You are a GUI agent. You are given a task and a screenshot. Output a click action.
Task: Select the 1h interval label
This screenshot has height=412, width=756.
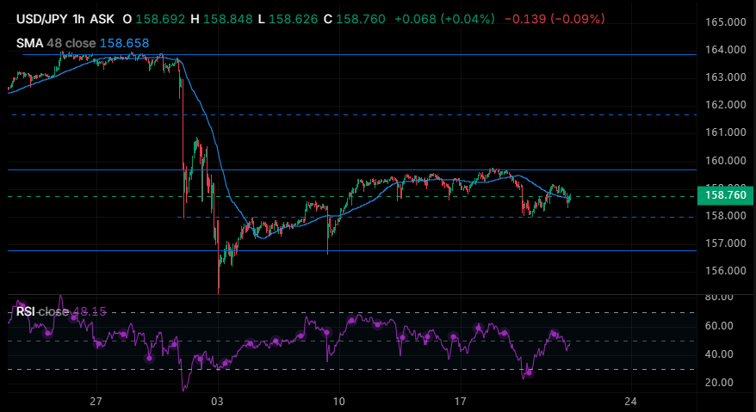(x=79, y=19)
